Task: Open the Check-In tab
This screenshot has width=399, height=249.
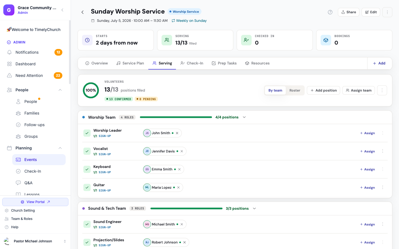Action: pyautogui.click(x=192, y=63)
